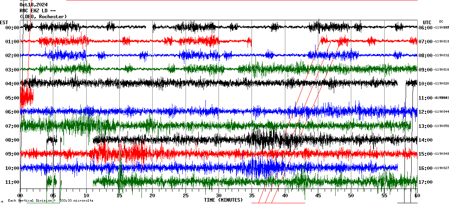Click the (LDEO, Rochester) location text
449x206 pixels.
coord(43,16)
